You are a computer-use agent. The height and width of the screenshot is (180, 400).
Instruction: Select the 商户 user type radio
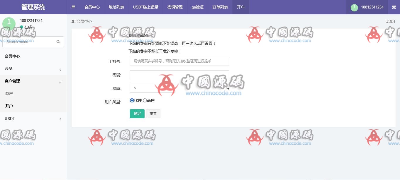click(x=145, y=100)
